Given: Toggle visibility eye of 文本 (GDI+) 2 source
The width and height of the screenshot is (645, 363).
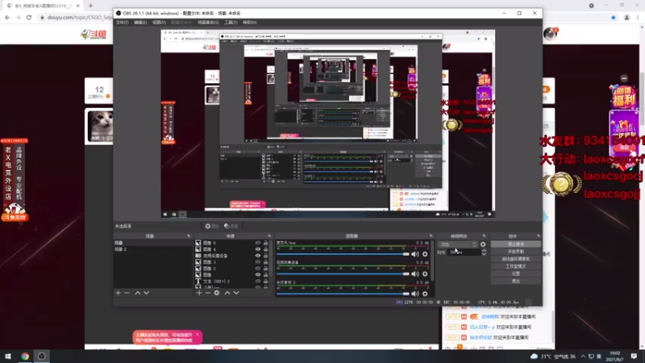Looking at the screenshot, I should point(258,281).
